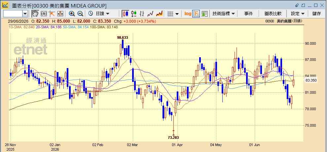Image resolution: width=327 pixels, height=152 pixels.
Task: Switch to bar chart type
Action: point(142,14)
